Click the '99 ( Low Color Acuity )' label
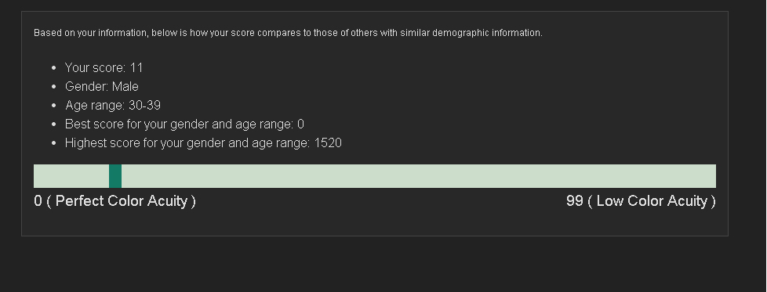Viewport: 767px width, 292px height. (641, 200)
